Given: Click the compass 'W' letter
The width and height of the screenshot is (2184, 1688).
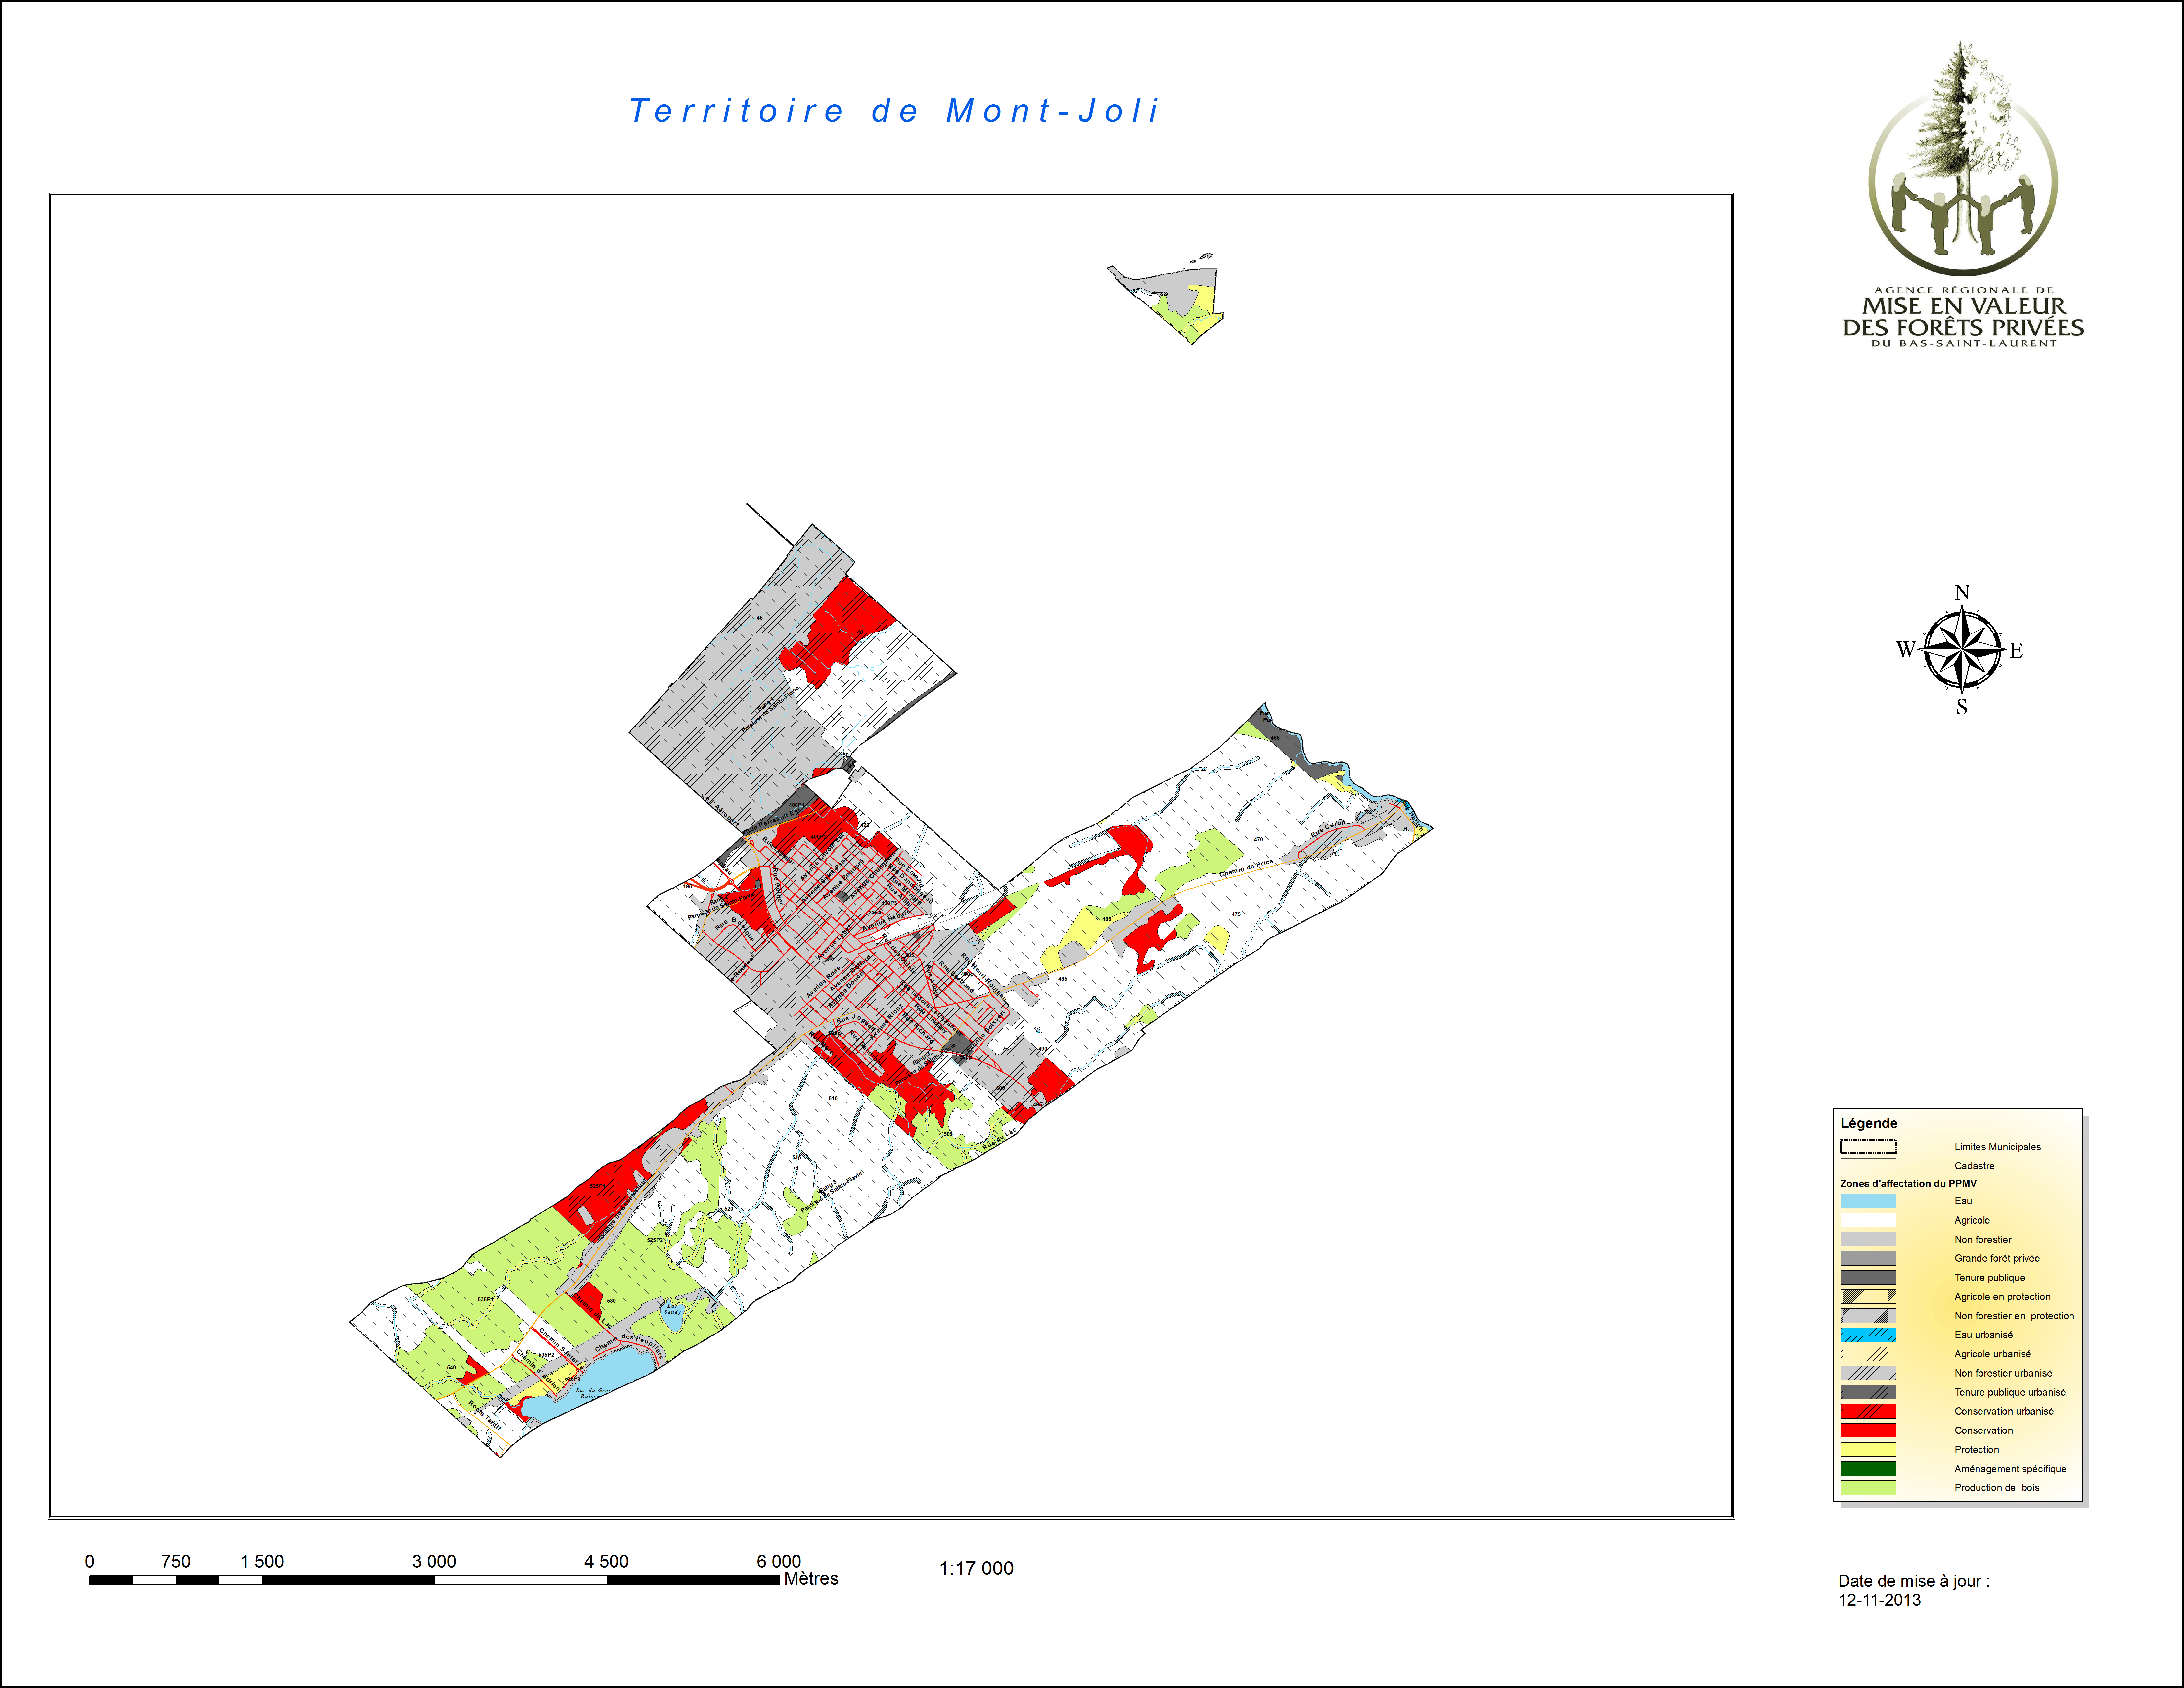Looking at the screenshot, I should click(x=1906, y=649).
